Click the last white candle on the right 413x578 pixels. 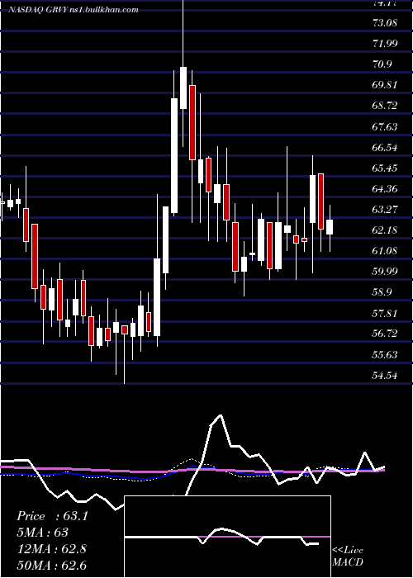click(330, 227)
